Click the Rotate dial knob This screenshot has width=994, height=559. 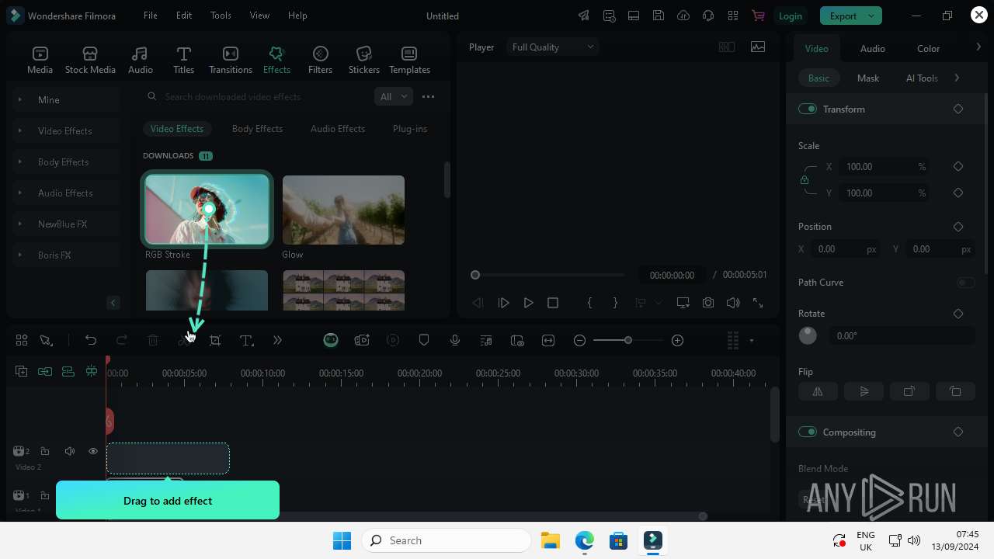(x=808, y=335)
